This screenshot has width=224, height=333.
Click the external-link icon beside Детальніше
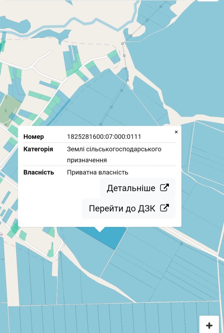pos(164,188)
